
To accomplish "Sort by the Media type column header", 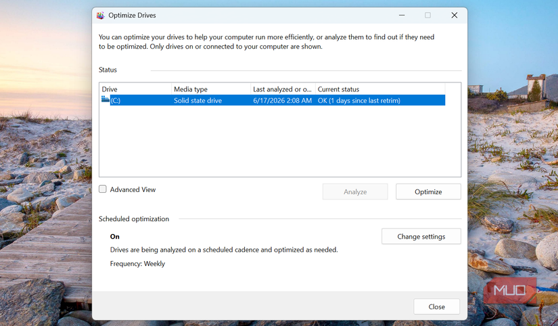I will (x=211, y=89).
